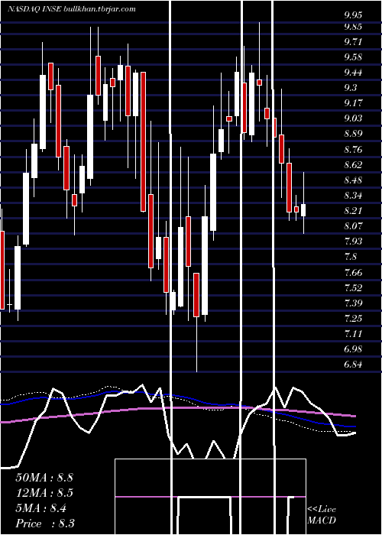Click the 7.8 price axis label
This screenshot has height=535, width=382.
point(351,257)
